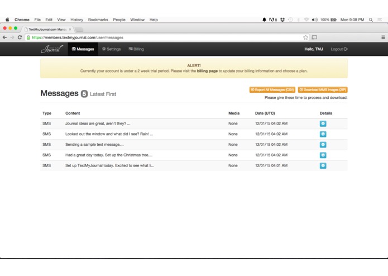Click 'Sending a sample text message....' text
388x276 pixels.
pyautogui.click(x=94, y=145)
